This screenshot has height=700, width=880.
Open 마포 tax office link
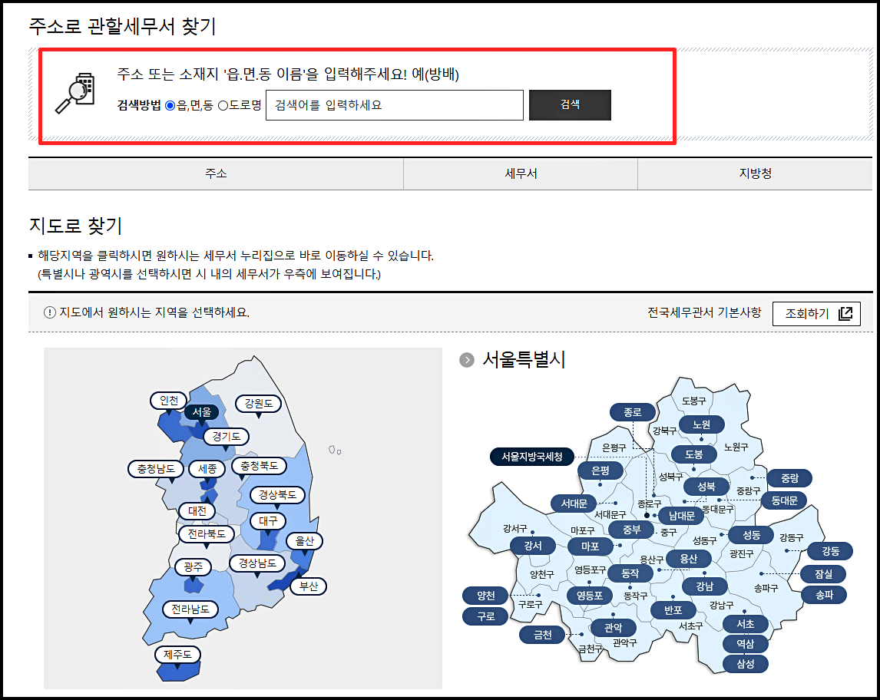coord(590,546)
